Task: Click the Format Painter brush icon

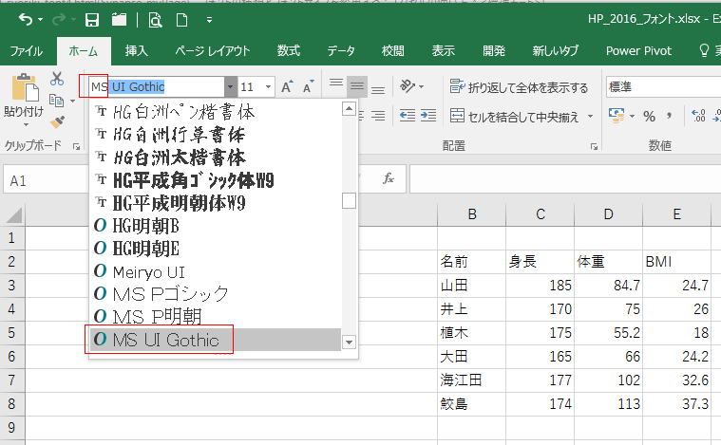Action: 57,121
